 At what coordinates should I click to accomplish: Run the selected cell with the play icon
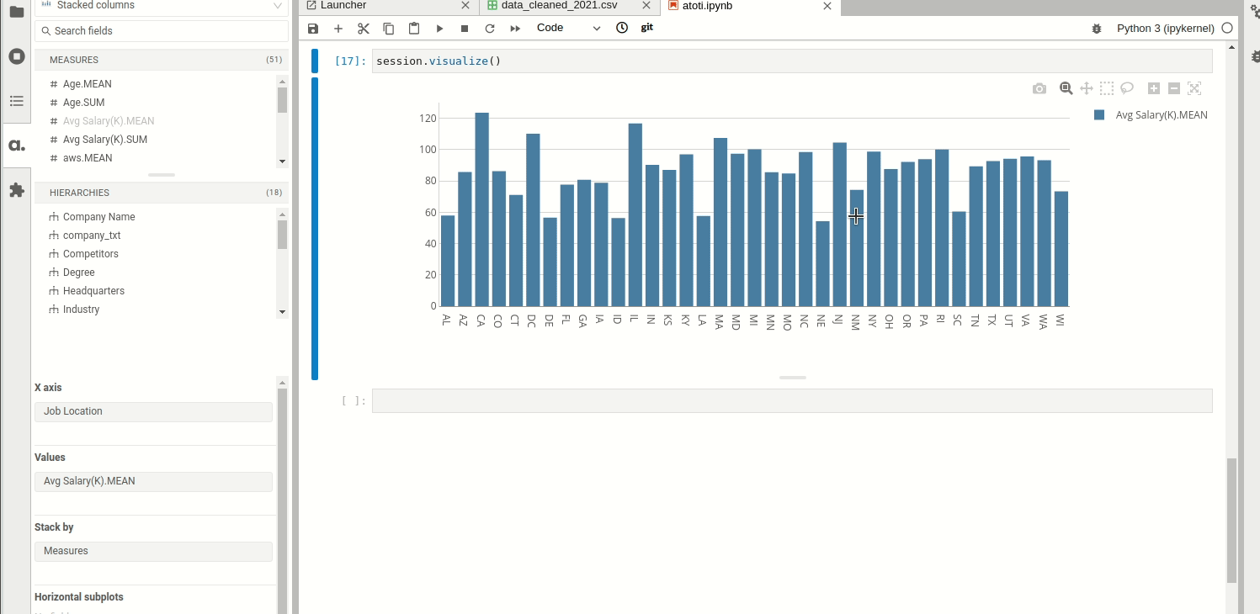(439, 29)
